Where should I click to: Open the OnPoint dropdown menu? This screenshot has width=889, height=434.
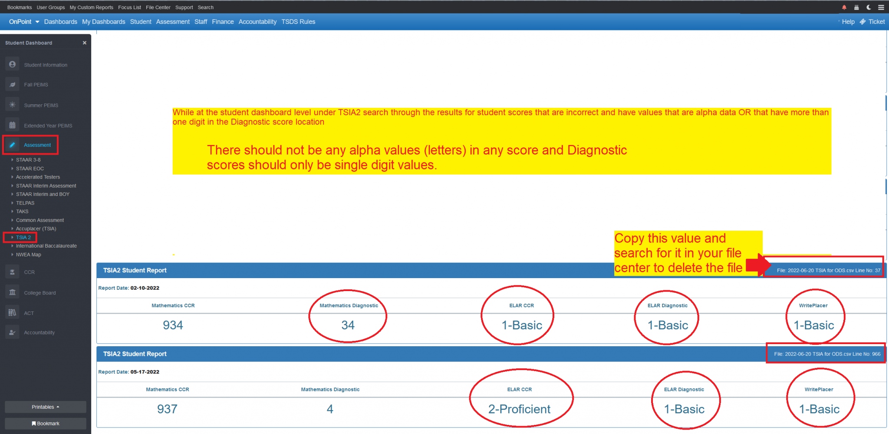[x=24, y=21]
